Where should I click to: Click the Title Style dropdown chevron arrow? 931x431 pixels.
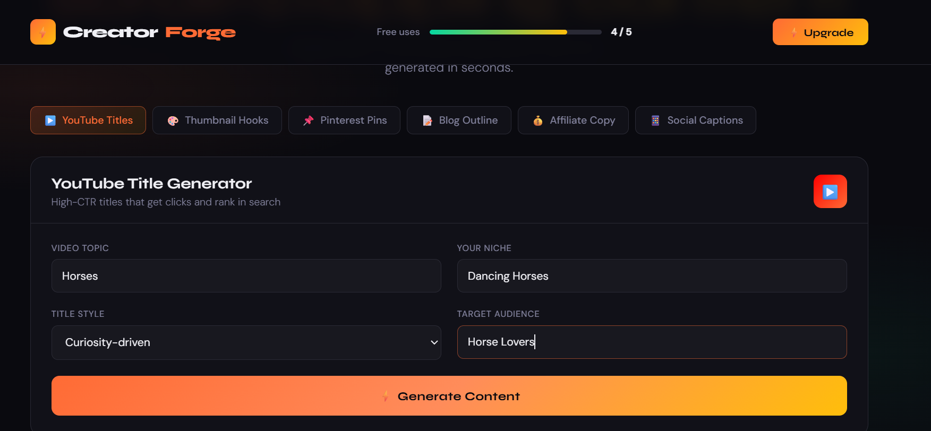click(434, 342)
